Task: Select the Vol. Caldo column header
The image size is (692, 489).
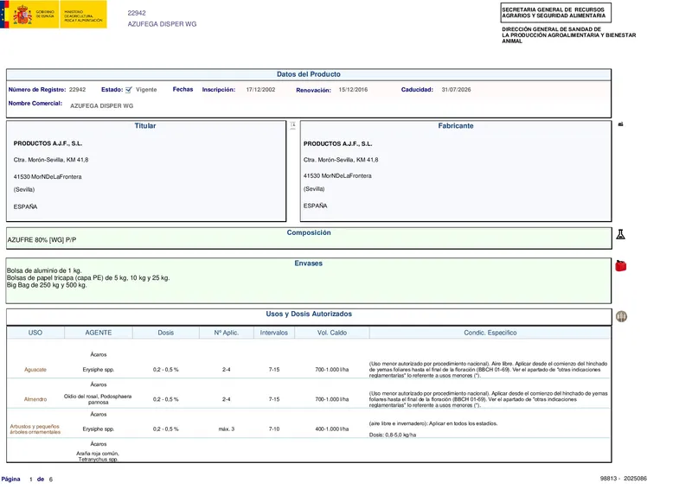Action: pyautogui.click(x=332, y=333)
